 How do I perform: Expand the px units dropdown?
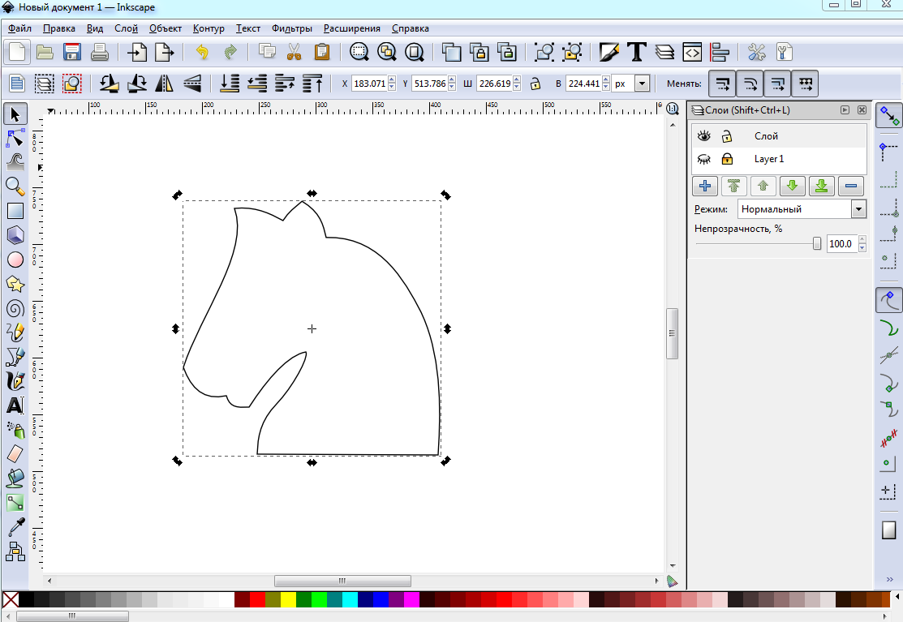pyautogui.click(x=643, y=84)
